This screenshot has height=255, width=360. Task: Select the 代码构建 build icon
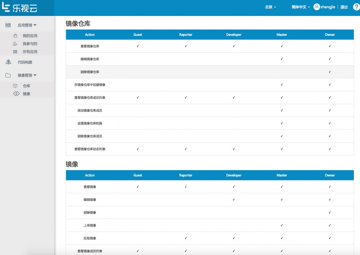[8, 62]
